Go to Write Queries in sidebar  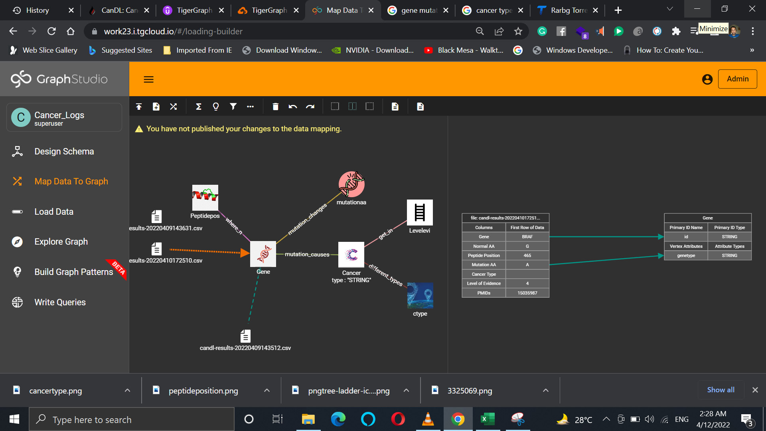pyautogui.click(x=60, y=302)
